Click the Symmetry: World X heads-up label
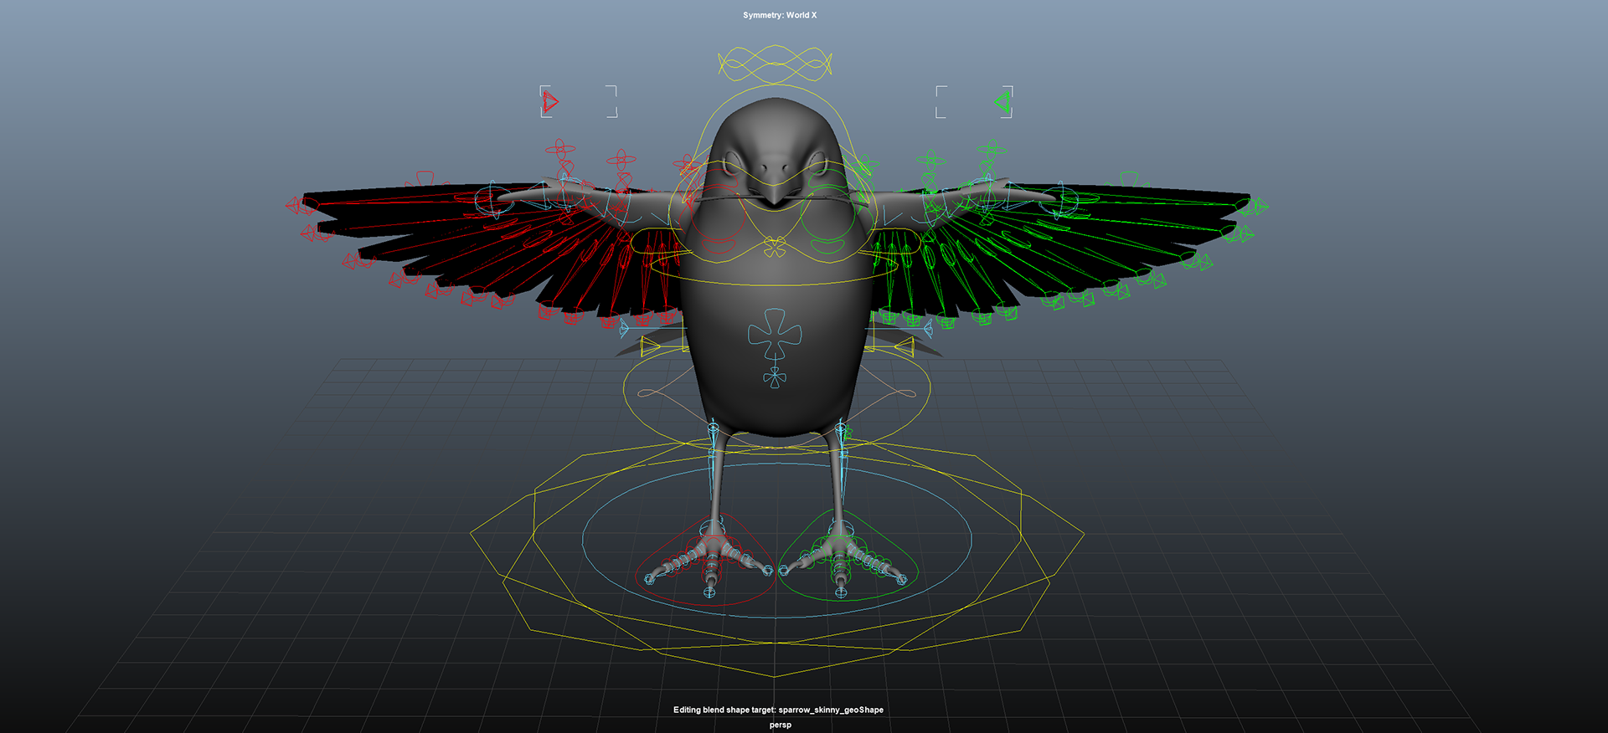 [x=780, y=15]
